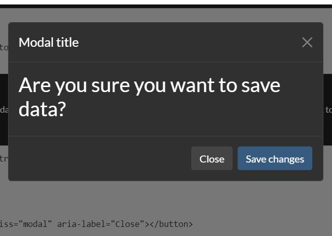The height and width of the screenshot is (236, 332).
Task: Click partial "to" text left of modal header
Action: 4,48
